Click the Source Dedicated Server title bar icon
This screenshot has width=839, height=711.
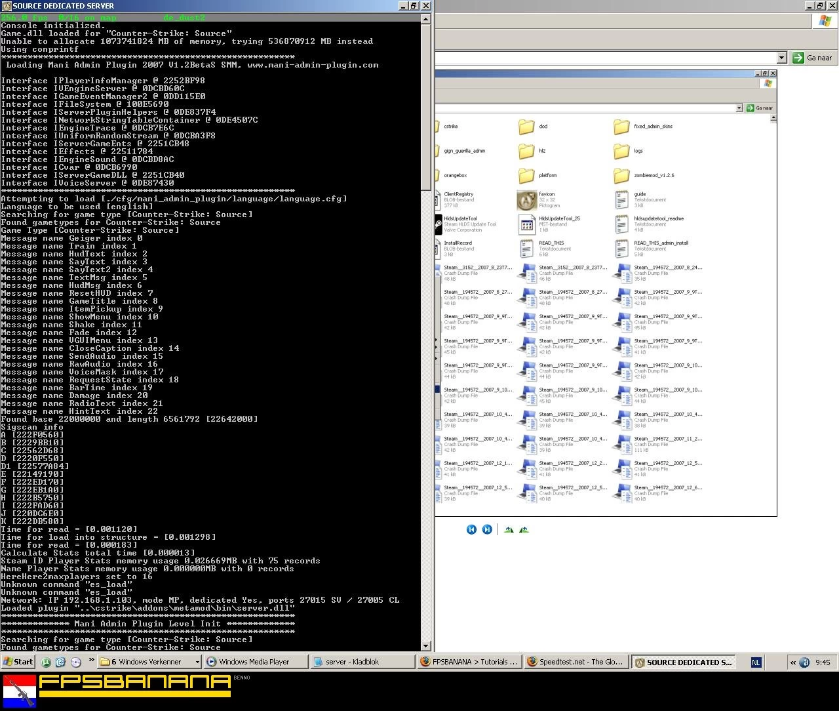[7, 5]
